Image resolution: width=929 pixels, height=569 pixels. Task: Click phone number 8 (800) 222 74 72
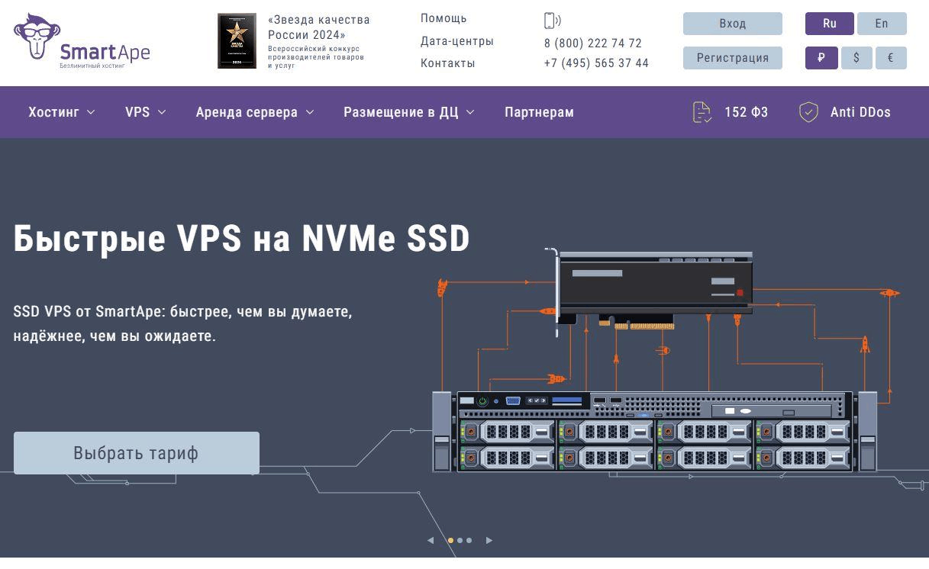593,43
